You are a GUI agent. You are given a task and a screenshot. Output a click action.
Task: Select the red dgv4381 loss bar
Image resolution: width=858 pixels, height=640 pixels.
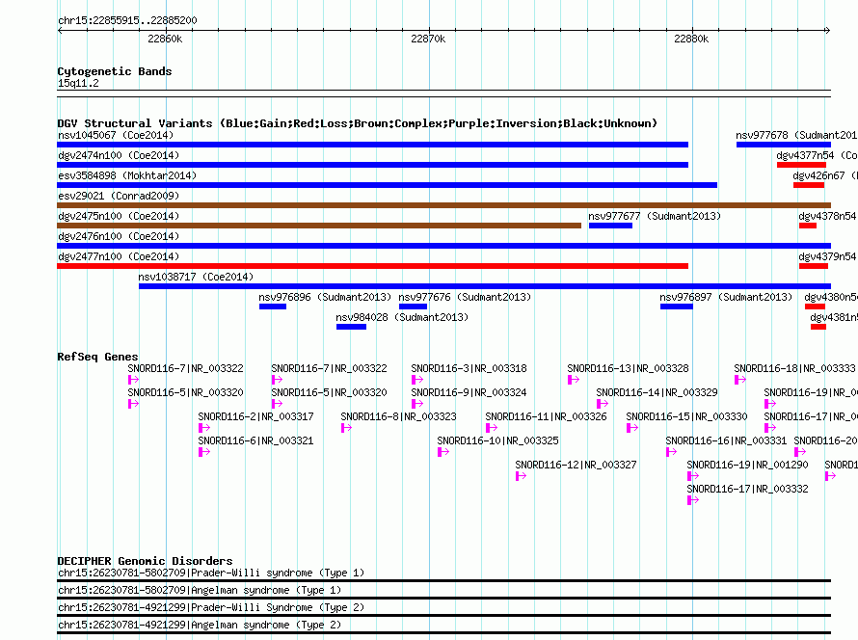pyautogui.click(x=818, y=327)
